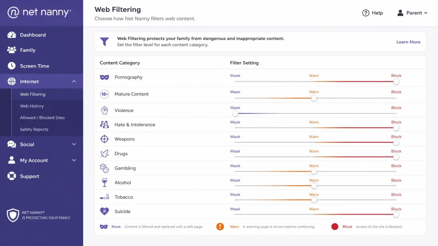Click the Alcohol wine glass icon
The image size is (438, 246).
[104, 182]
